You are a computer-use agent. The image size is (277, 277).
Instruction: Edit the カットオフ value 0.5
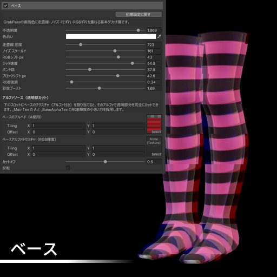pyautogui.click(x=154, y=162)
